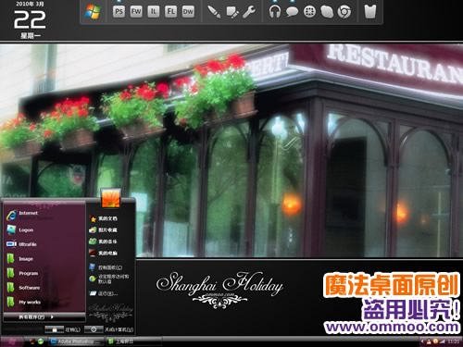
Task: Click the Start button on the taskbar
Action: pyautogui.click(x=12, y=341)
